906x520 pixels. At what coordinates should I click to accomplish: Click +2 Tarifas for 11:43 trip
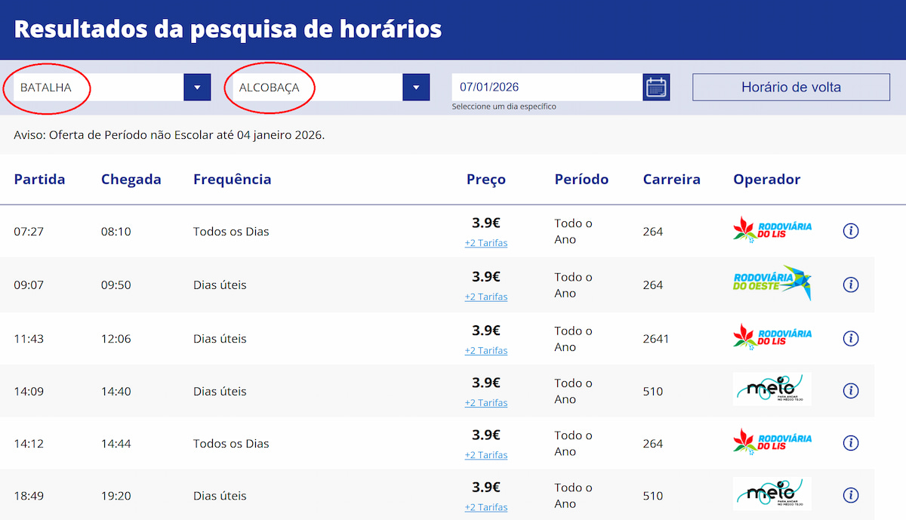485,350
